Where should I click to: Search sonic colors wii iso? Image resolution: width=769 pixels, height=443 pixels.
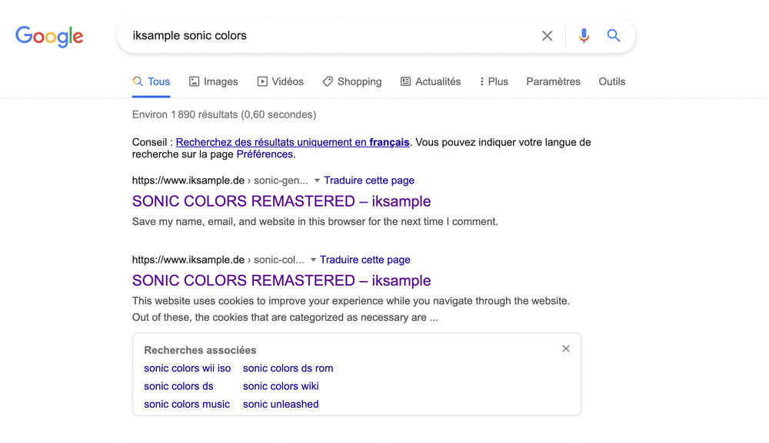tap(188, 369)
